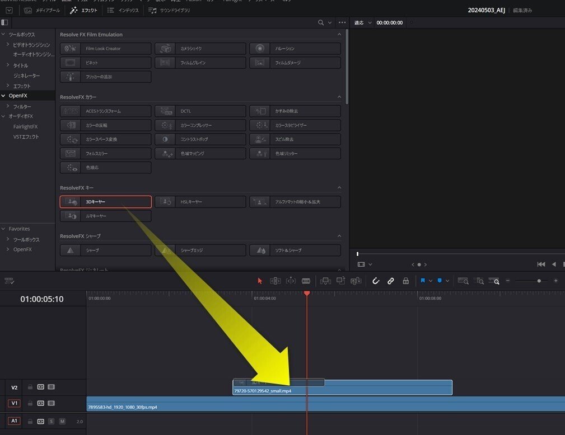Screen dimensions: 565x435
Task: Select the ビネット effect
Action: [x=106, y=63]
